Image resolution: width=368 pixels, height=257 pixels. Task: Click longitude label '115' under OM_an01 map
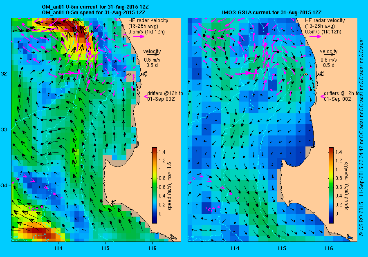105,248
